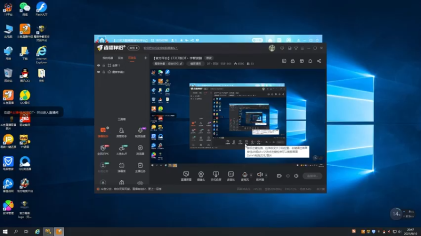Select the active orange scene tab
The height and width of the screenshot is (236, 421).
click(132, 58)
